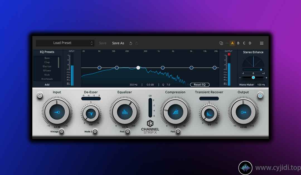This screenshot has height=175, width=301.
Task: Click the Mono Maker 100 Hz field
Action: (261, 85)
